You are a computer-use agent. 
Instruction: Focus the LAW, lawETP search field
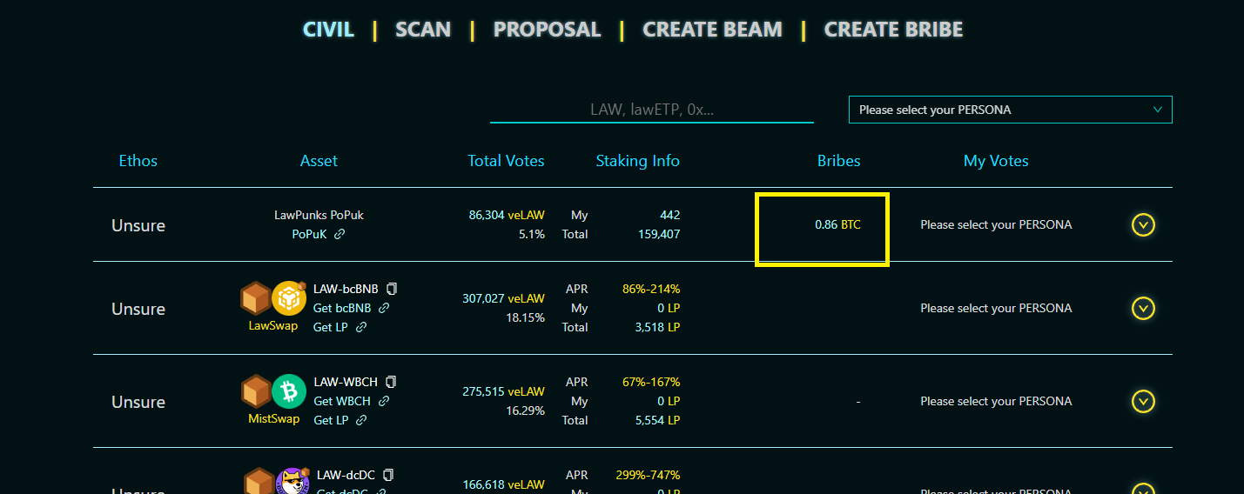(x=652, y=110)
